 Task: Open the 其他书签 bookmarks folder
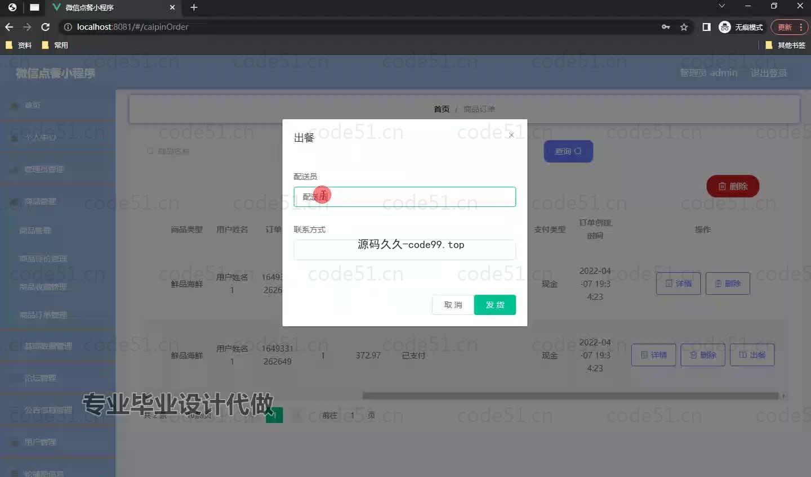786,45
